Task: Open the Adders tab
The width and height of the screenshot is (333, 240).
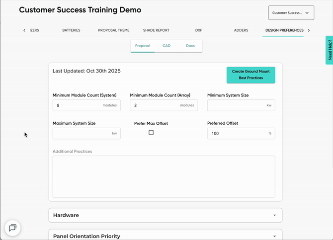Action: pos(241,30)
